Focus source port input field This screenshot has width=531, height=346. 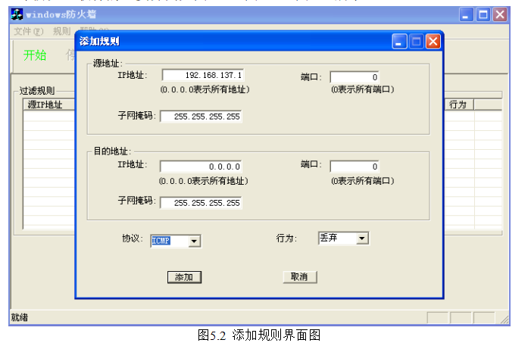(x=355, y=77)
